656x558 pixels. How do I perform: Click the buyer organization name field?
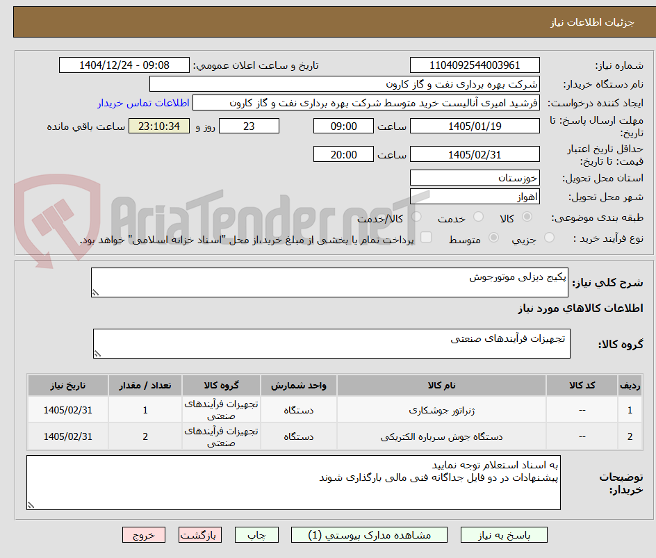tap(344, 84)
